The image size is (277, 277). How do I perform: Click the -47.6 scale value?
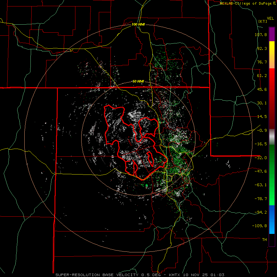[x=261, y=171]
